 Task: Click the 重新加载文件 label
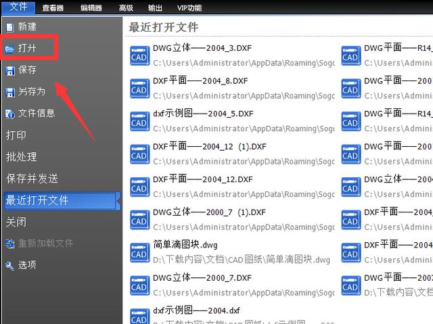[x=45, y=244]
